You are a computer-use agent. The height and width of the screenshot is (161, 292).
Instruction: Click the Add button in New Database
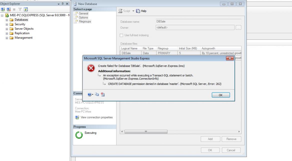(x=210, y=139)
